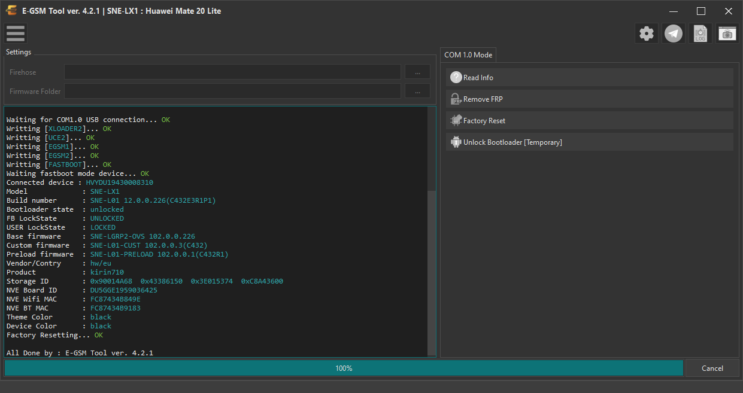Click the FB LockState value UNLOCKED
The image size is (743, 393).
[x=107, y=218]
